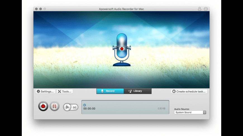The image size is (243, 136).
Task: Close the Apowersoft Audio Recorder window
Action: (x=36, y=9)
